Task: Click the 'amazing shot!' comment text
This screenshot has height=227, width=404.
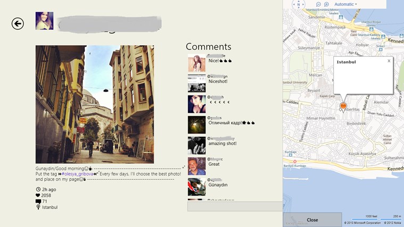Action: [x=222, y=144]
